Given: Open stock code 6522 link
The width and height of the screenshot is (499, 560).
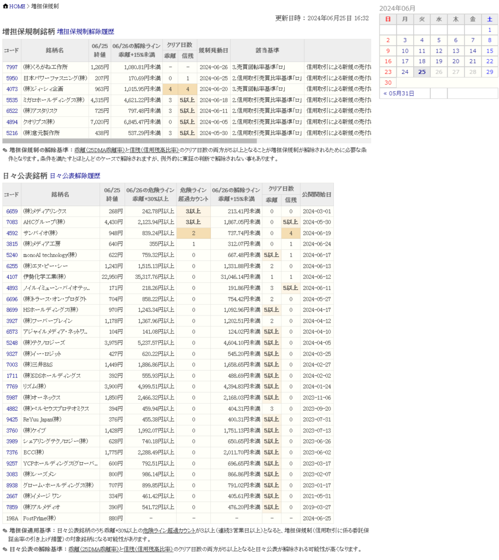Looking at the screenshot, I should coord(12,111).
